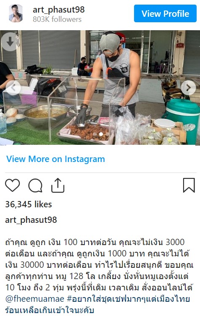This screenshot has width=200, height=316.
Task: Click the 803K followers text
Action: tap(57, 19)
